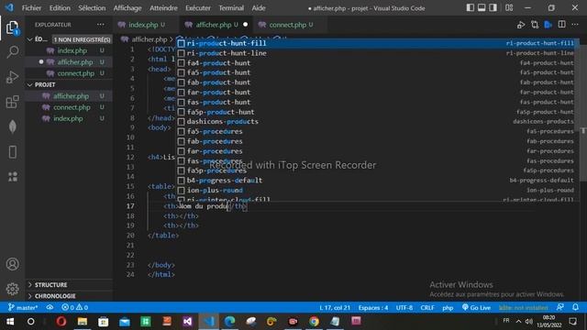Click the master branch indicator in status bar
Image resolution: width=587 pixels, height=330 pixels.
pyautogui.click(x=23, y=308)
